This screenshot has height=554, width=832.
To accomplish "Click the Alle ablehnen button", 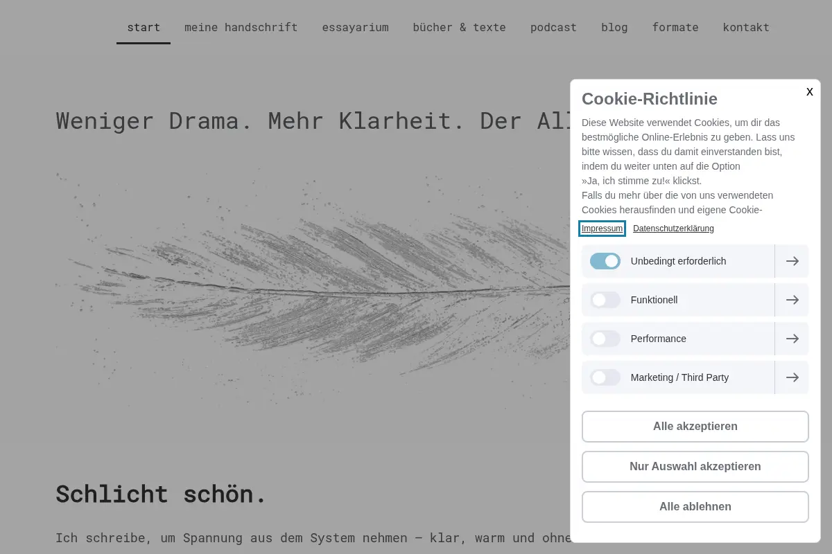I will [x=695, y=507].
